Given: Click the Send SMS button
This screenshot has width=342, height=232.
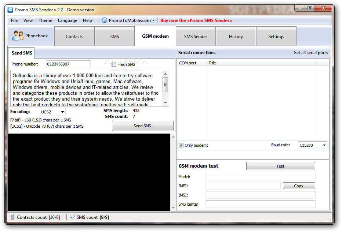Looking at the screenshot, I should (x=142, y=126).
